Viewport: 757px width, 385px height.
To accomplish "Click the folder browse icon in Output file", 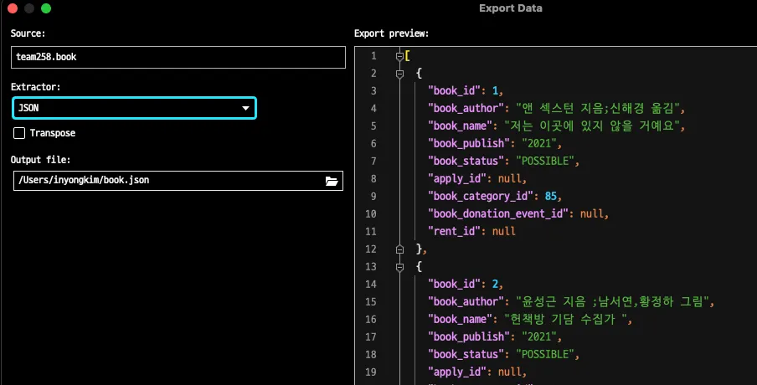I will click(332, 181).
